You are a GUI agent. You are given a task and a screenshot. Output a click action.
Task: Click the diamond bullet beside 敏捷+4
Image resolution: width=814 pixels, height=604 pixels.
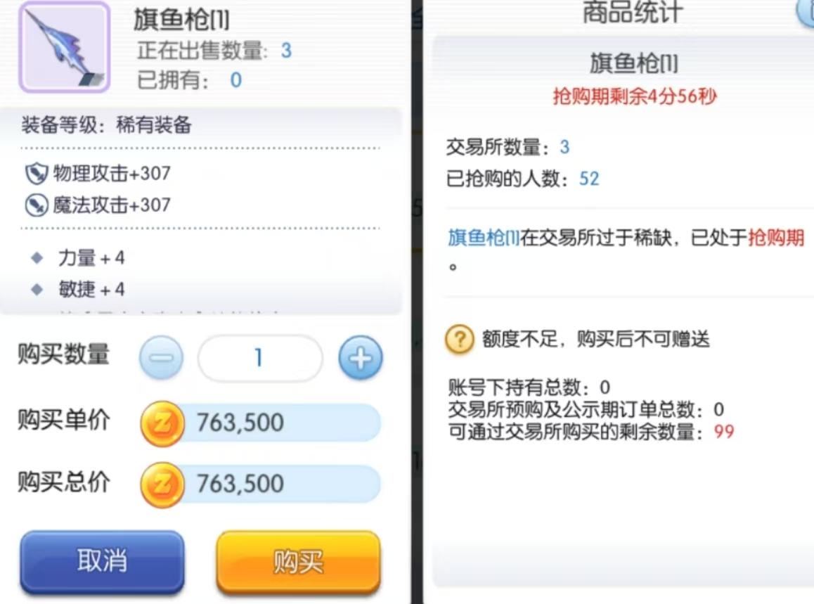(37, 289)
